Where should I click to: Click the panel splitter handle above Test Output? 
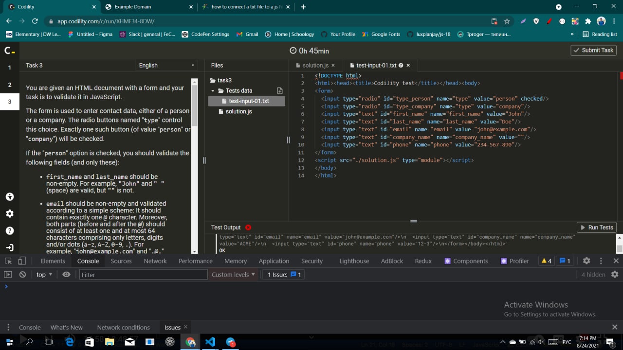coord(413,221)
